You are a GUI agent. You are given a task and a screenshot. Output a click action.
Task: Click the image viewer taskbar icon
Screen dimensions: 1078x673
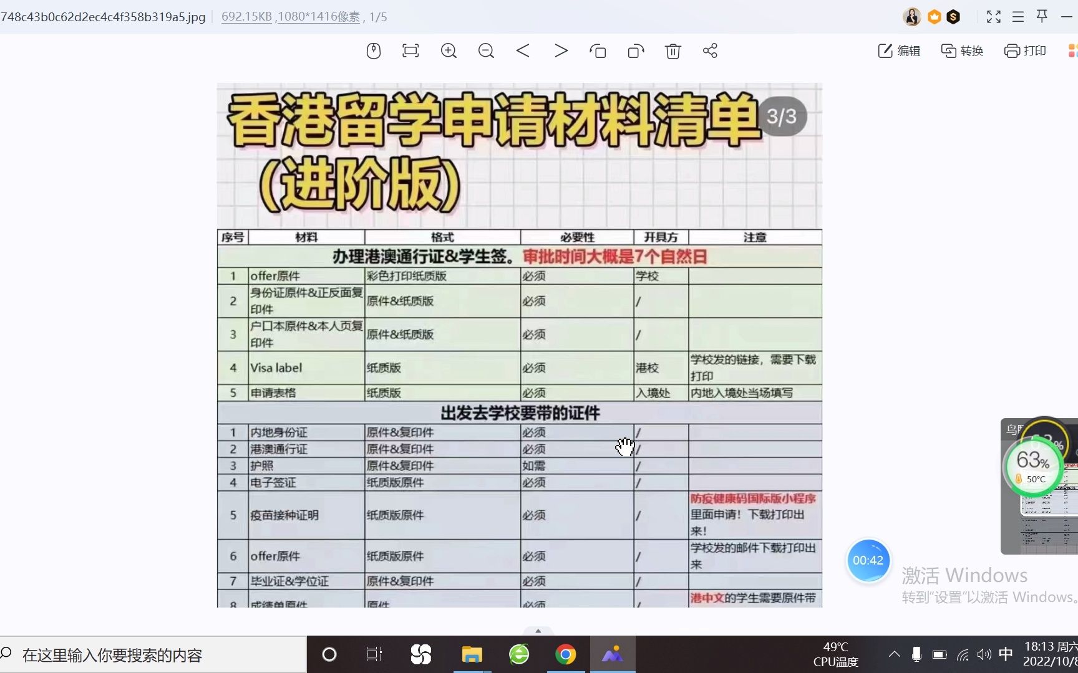click(613, 654)
